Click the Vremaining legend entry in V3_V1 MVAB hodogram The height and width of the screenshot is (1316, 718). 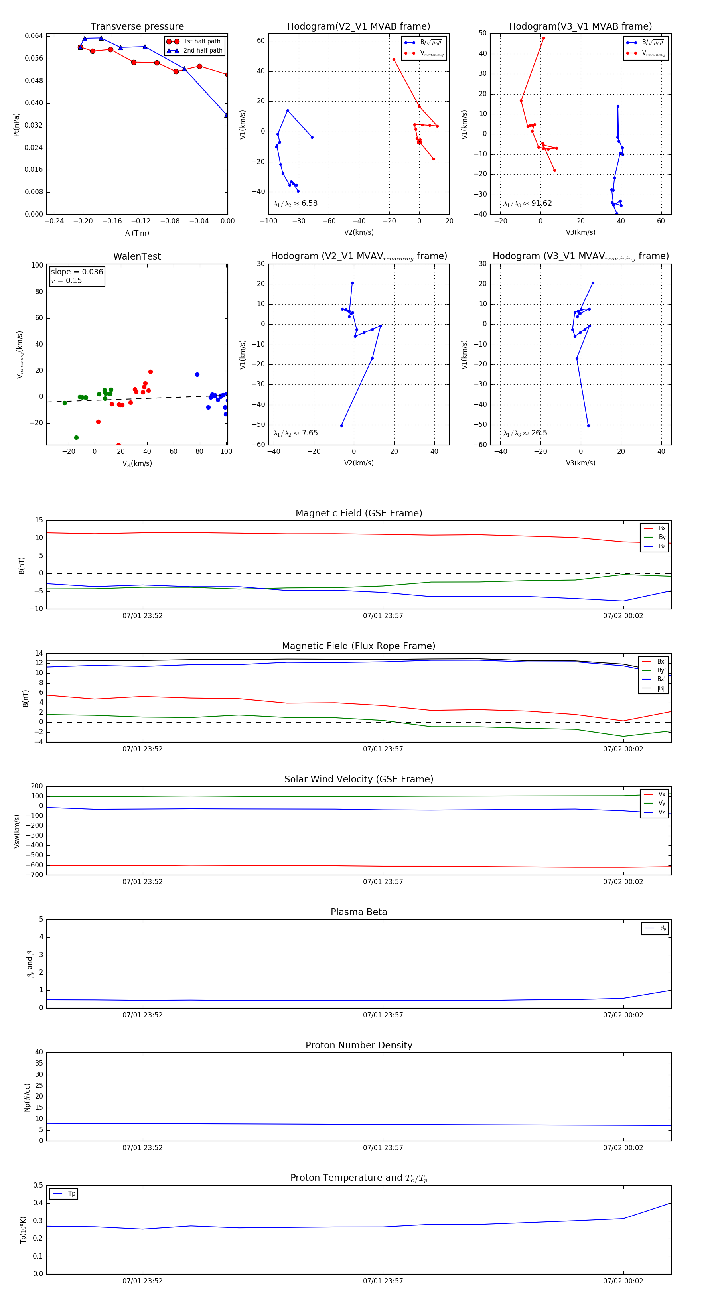coord(646,53)
